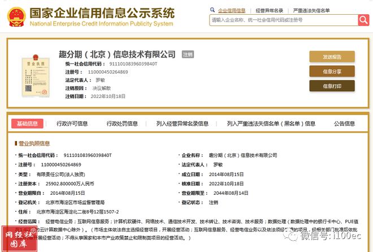This screenshot has width=373, height=252.
Task: Click the 营业期限自 value 2014年08月15日
Action: [67, 193]
